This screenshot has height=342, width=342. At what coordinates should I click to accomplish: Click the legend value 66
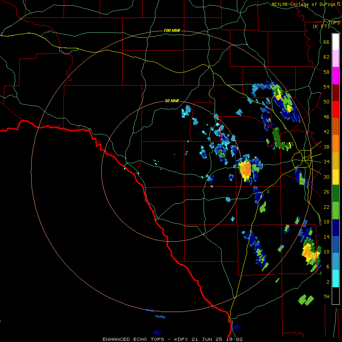coord(326,42)
